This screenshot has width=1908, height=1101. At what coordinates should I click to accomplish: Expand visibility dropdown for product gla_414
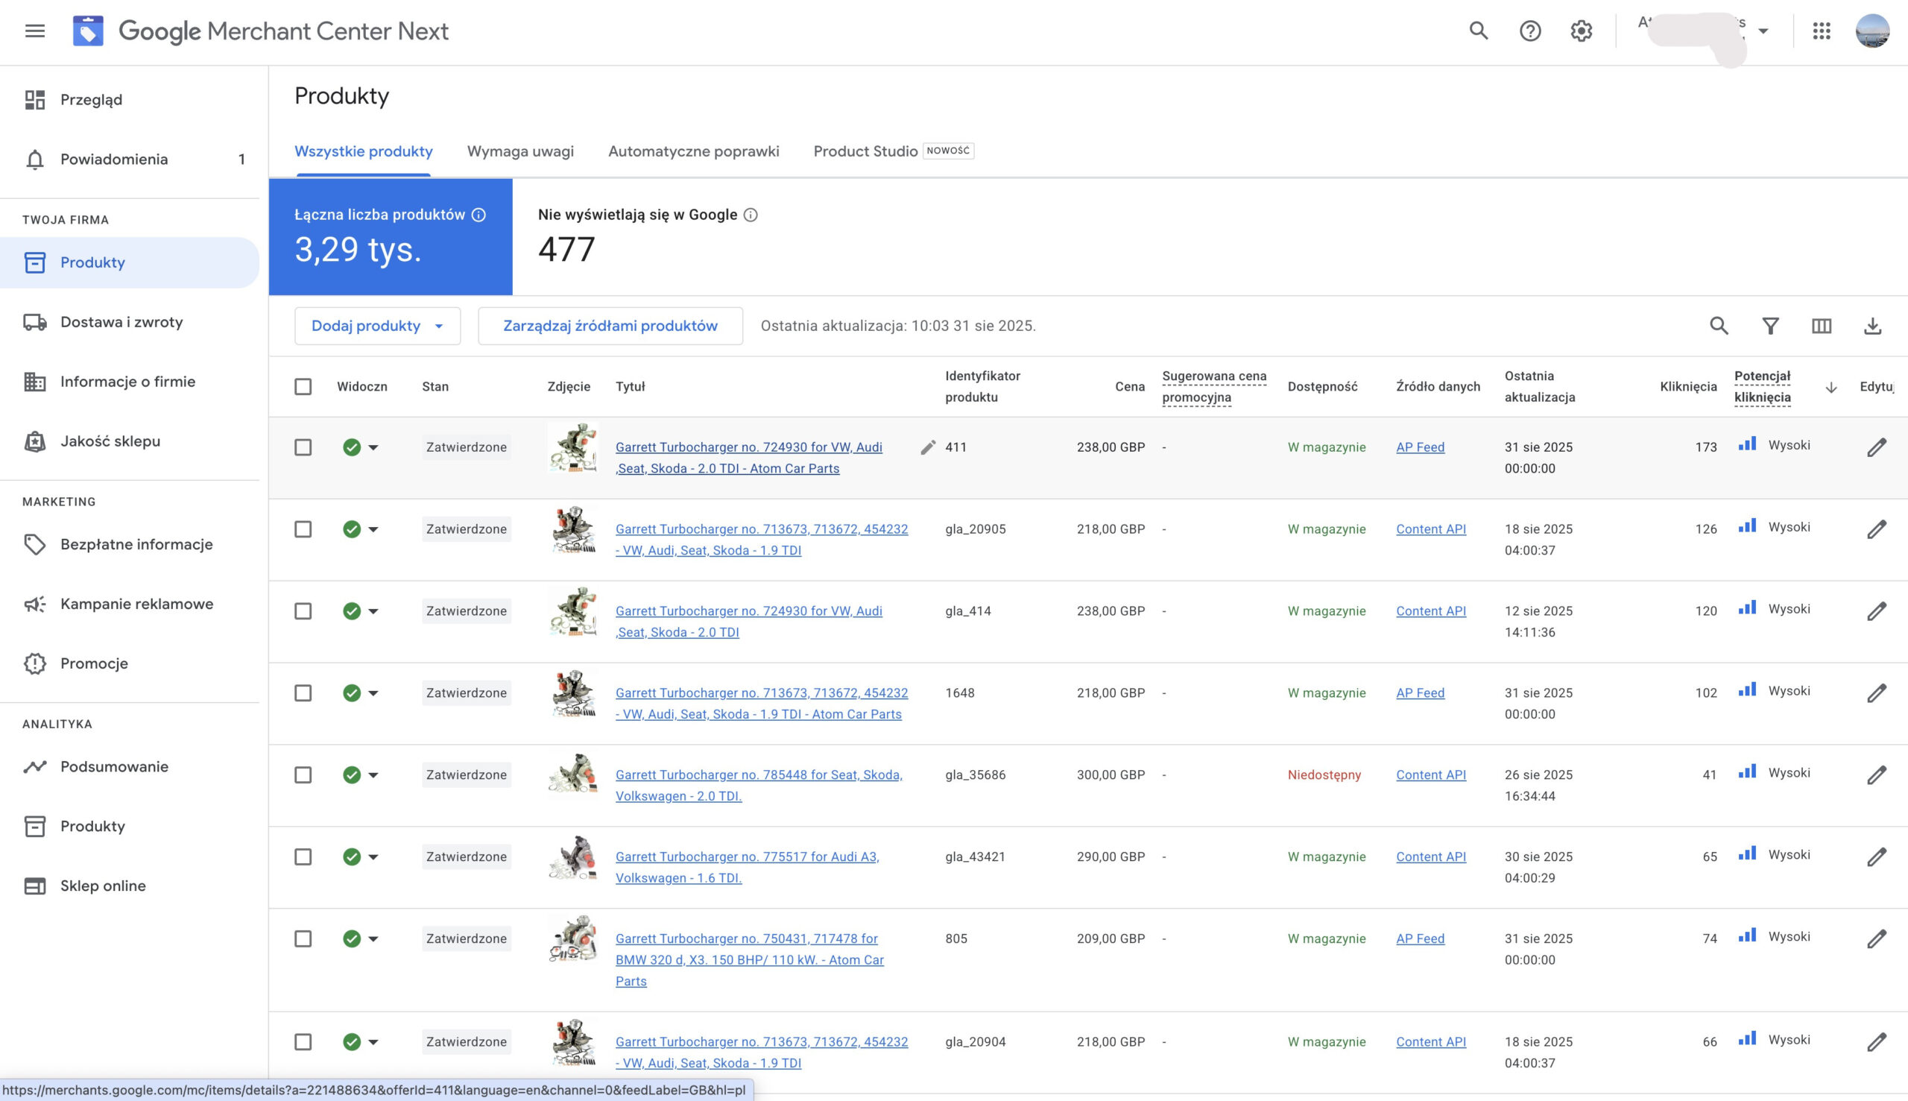point(373,611)
